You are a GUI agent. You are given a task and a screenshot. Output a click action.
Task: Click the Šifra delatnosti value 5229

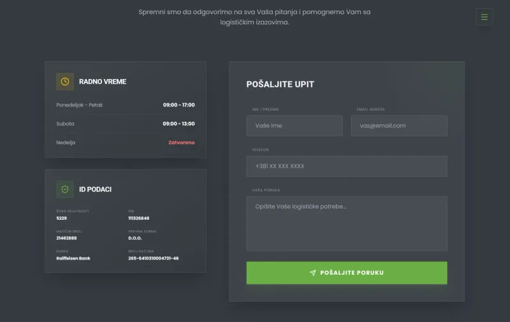[x=61, y=218]
